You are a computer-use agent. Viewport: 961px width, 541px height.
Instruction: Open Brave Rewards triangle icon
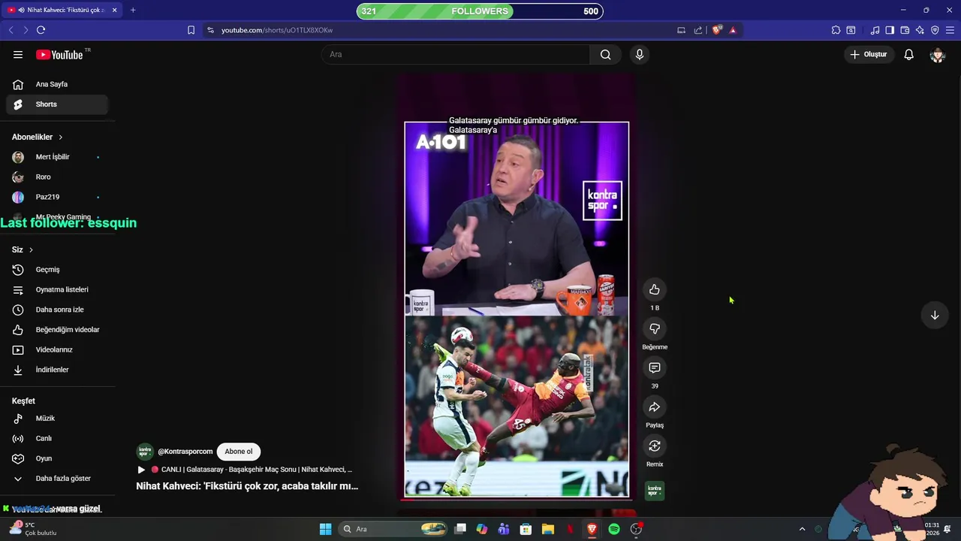[733, 30]
